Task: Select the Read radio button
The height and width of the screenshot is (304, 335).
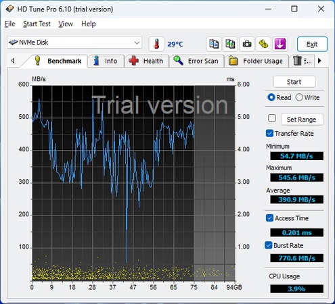Action: [271, 97]
